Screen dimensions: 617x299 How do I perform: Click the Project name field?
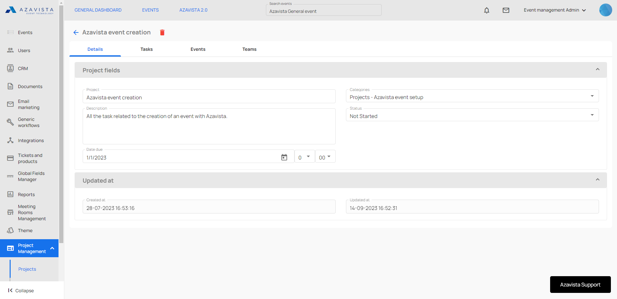(209, 96)
